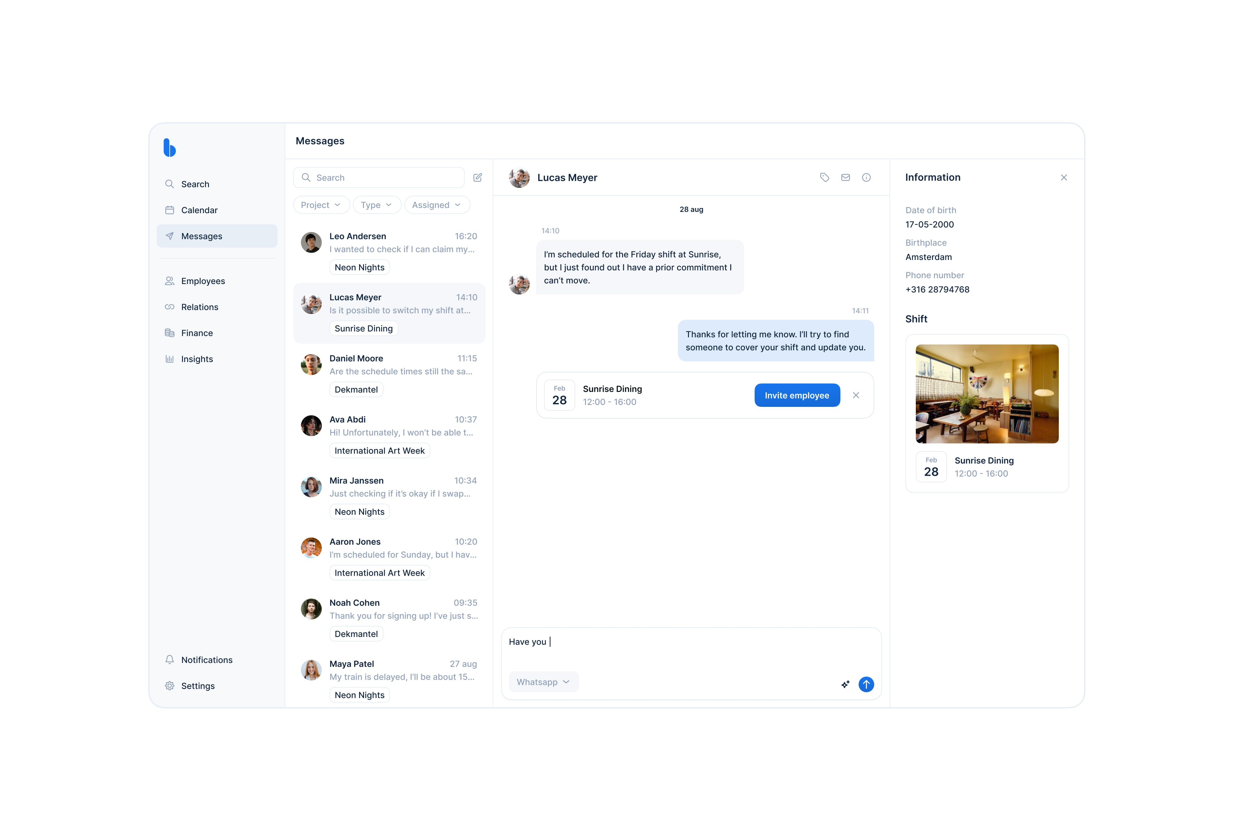1233x830 pixels.
Task: Open the Leo Andersen conversation
Action: click(x=389, y=252)
